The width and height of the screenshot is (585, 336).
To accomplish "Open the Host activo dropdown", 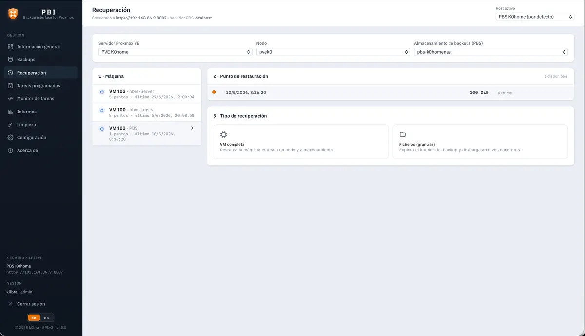I will tap(535, 17).
